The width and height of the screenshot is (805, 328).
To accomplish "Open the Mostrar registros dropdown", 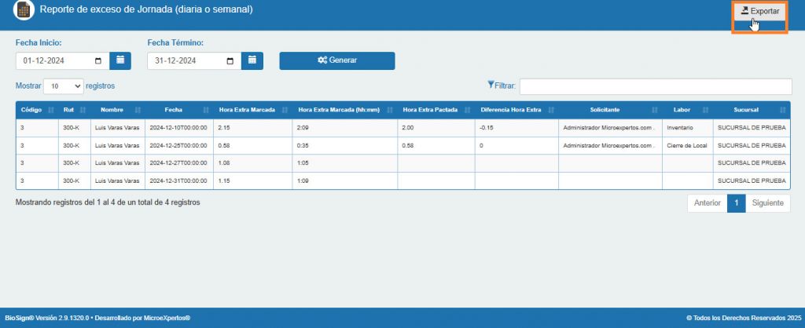I will coord(64,86).
